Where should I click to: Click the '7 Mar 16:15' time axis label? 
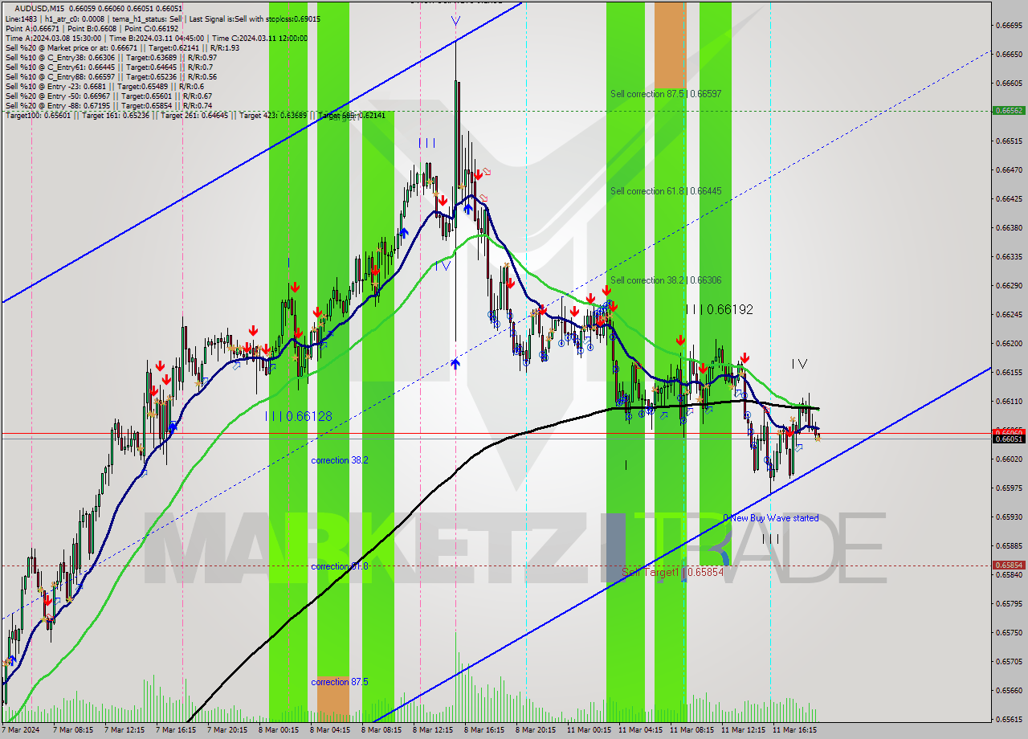tap(177, 730)
